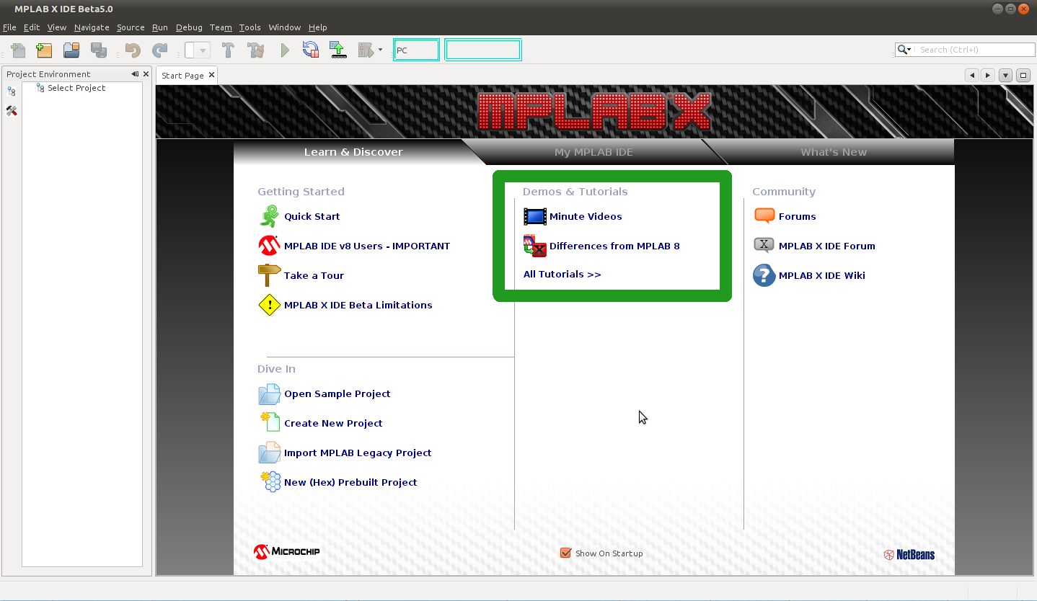Screen dimensions: 1037x601
Task: Click the PC input field on the toolbar
Action: 416,50
